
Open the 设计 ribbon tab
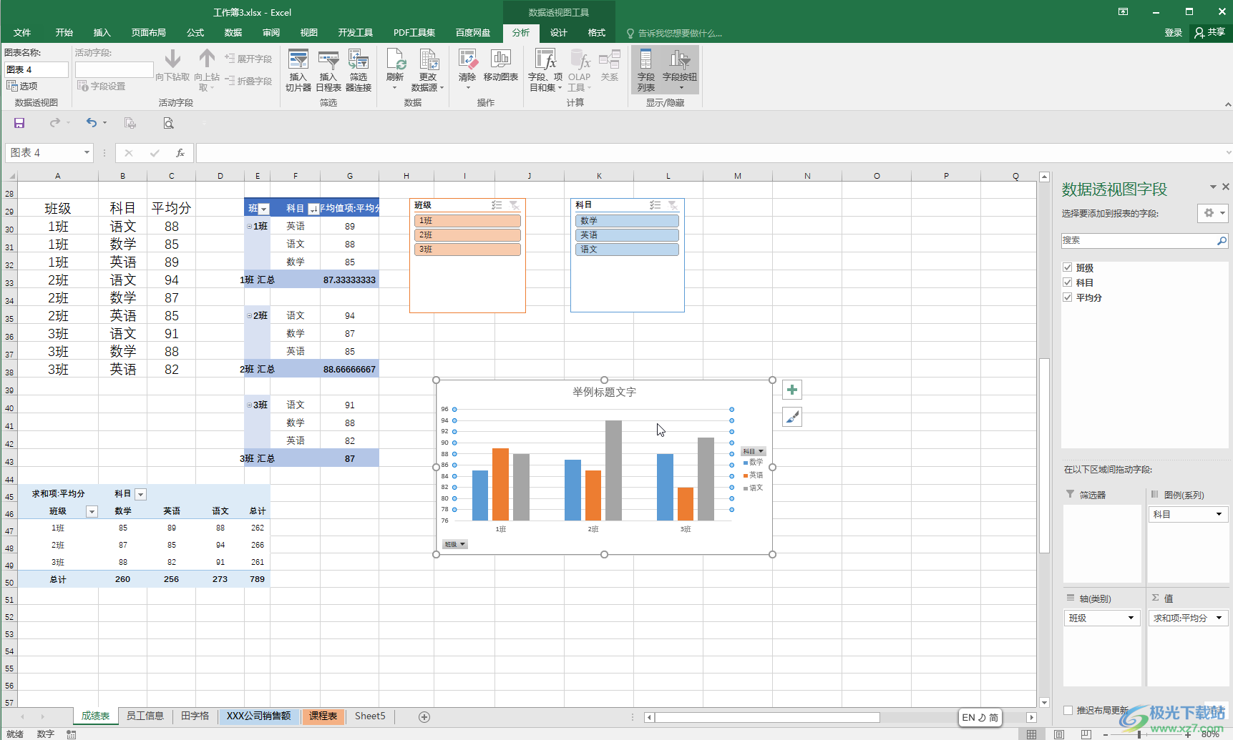click(558, 33)
